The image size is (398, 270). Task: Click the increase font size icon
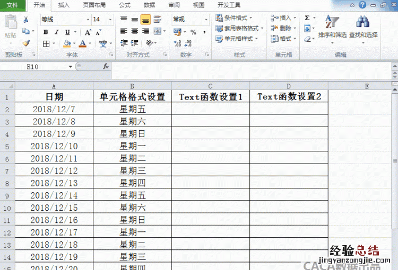point(88,32)
